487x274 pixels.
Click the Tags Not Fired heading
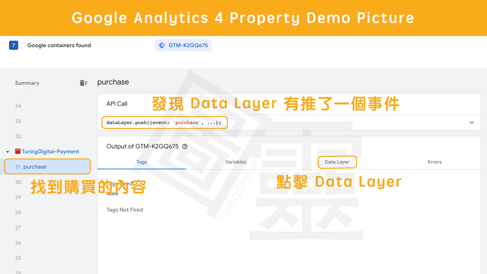pyautogui.click(x=125, y=210)
